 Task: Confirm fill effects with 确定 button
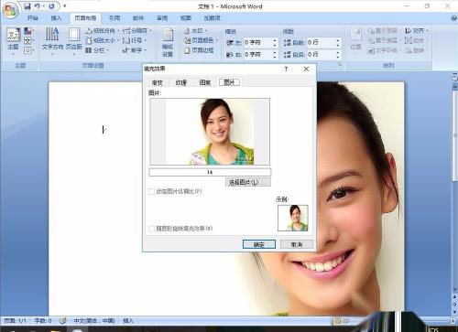tap(259, 244)
